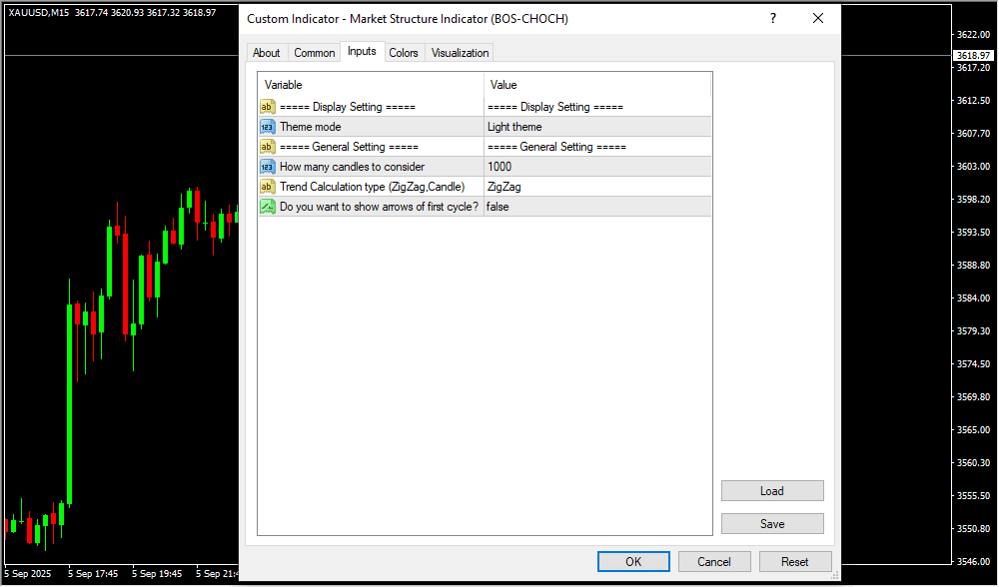The image size is (999, 587).
Task: Click the string icon beside Trend Calculation type
Action: pos(268,187)
